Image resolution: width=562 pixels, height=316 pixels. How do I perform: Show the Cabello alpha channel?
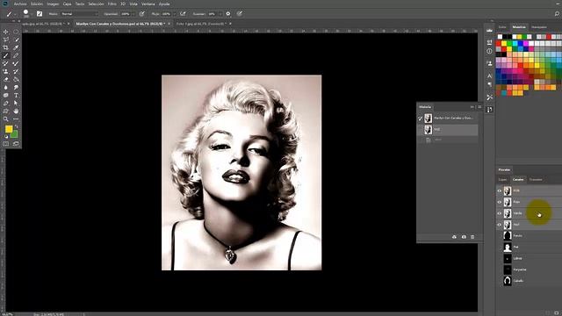click(500, 281)
